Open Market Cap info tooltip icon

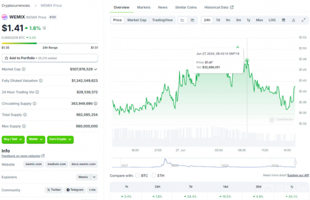tap(23, 69)
